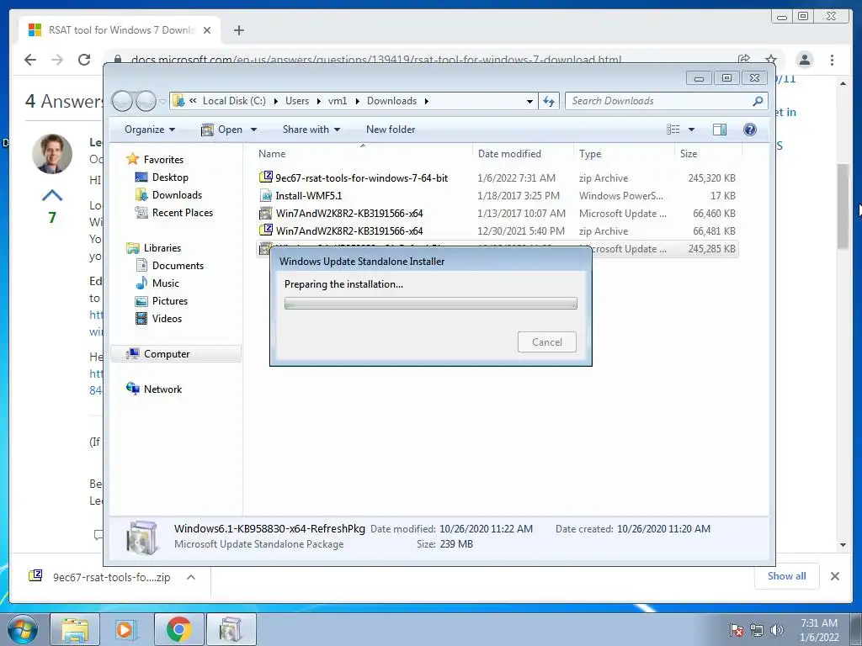Cancel the Windows Update Standalone Installer

click(547, 342)
